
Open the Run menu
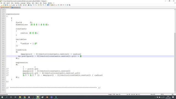[x=41, y=3]
